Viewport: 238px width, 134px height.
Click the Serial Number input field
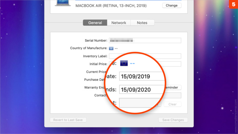tap(145, 40)
